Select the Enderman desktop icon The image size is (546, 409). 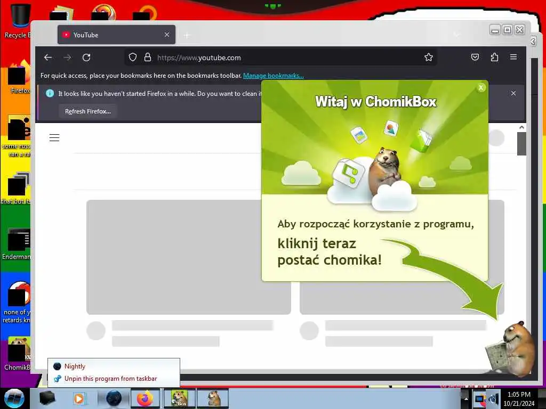tap(18, 243)
